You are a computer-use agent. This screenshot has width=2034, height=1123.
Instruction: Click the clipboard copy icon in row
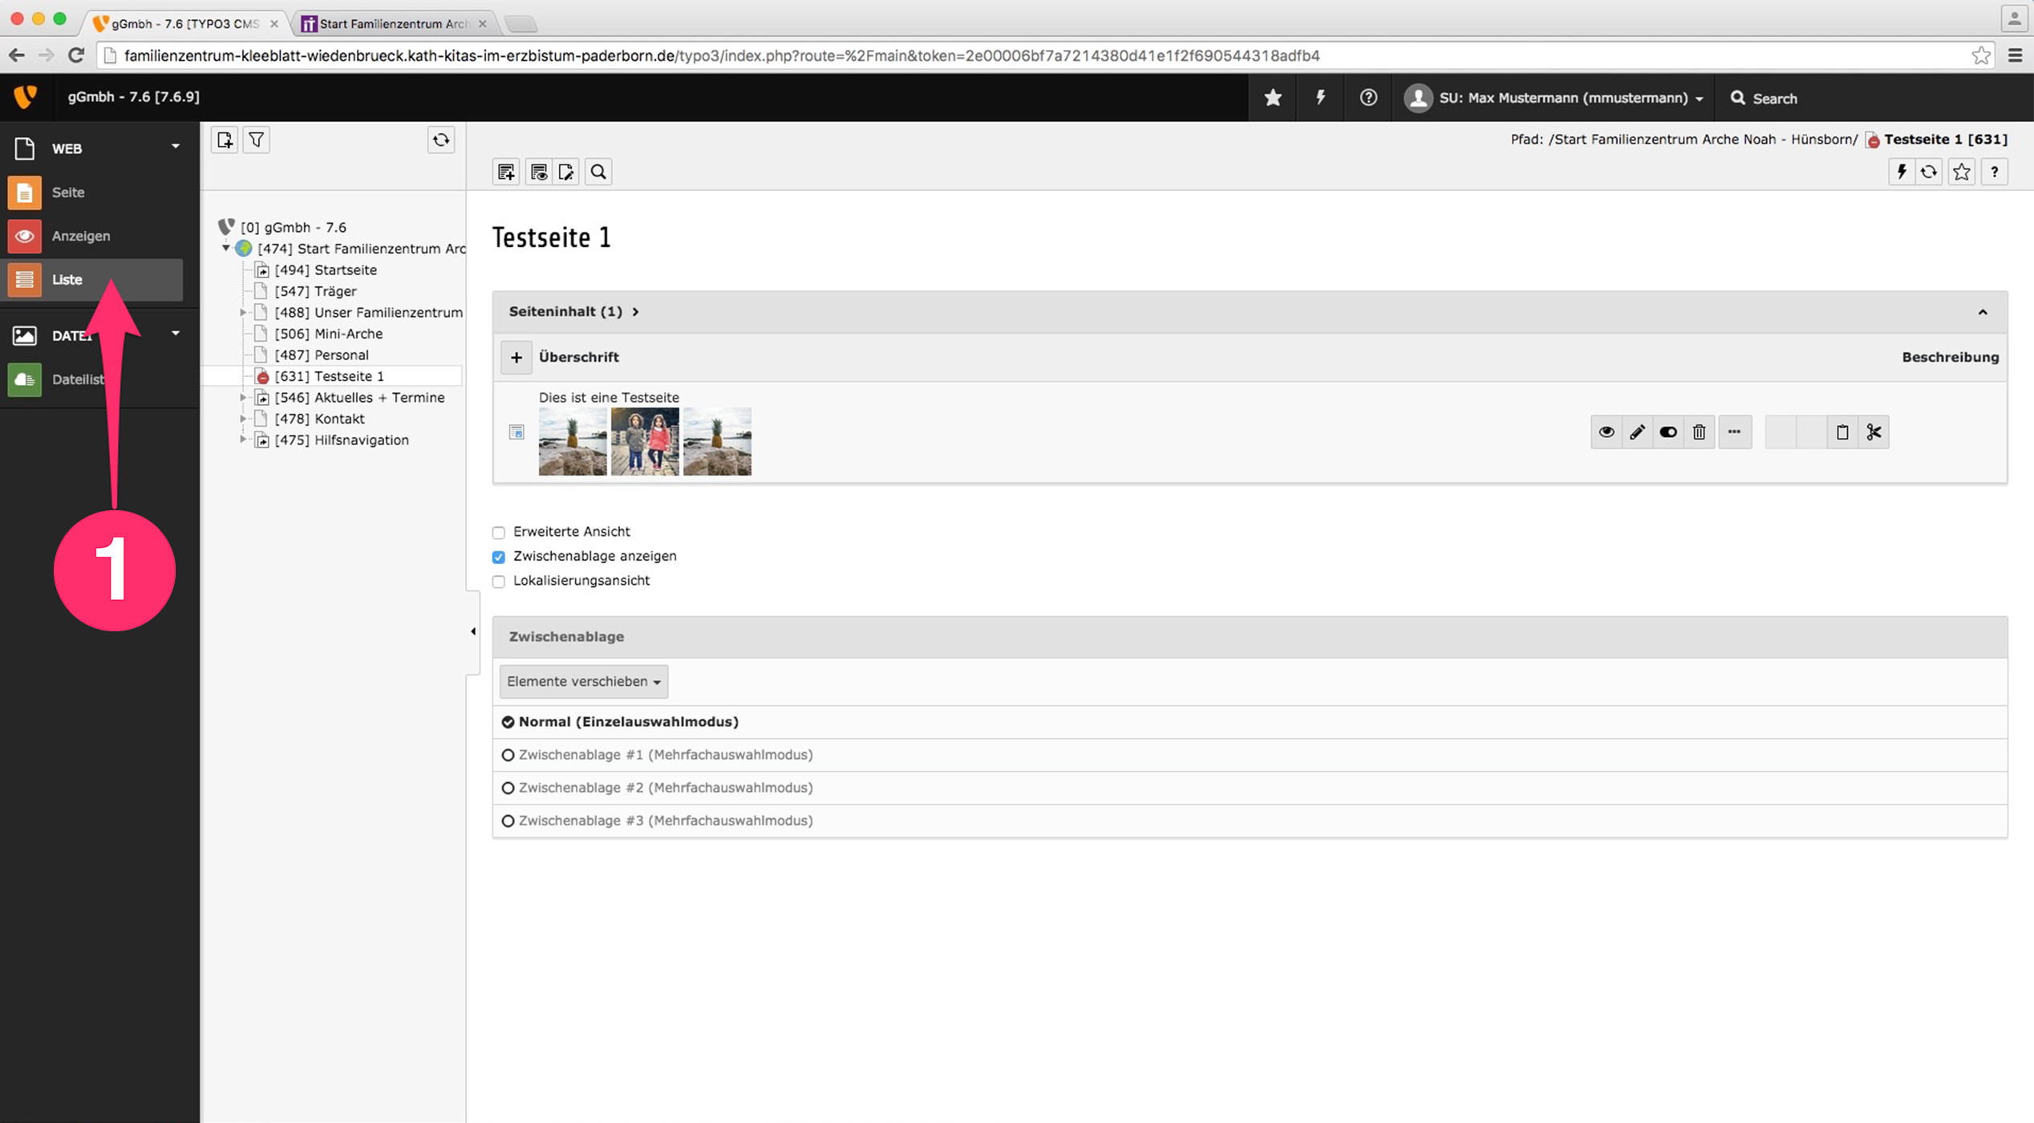coord(1842,432)
